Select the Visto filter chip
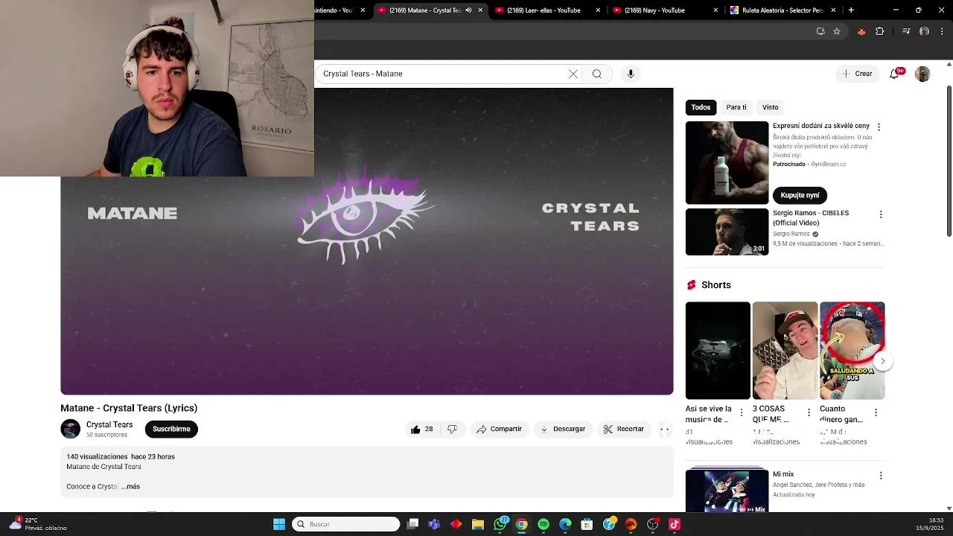The width and height of the screenshot is (953, 536). pos(771,107)
